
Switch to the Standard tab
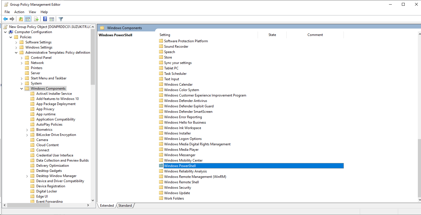tap(125, 205)
